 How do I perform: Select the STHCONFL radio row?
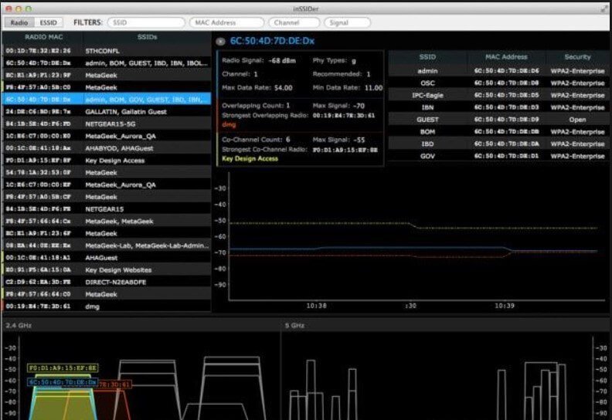pos(107,51)
